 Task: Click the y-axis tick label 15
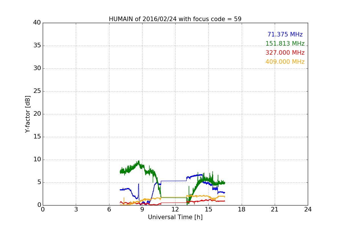point(37,137)
